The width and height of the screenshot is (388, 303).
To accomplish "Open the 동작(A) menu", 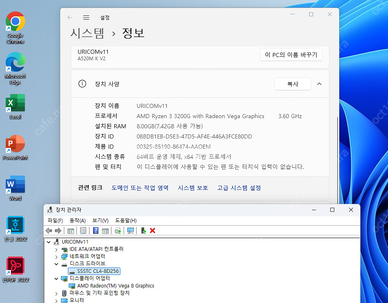I will 77,220.
